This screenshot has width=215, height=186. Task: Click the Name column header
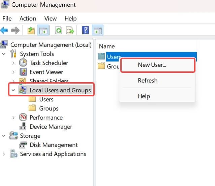[x=107, y=46]
